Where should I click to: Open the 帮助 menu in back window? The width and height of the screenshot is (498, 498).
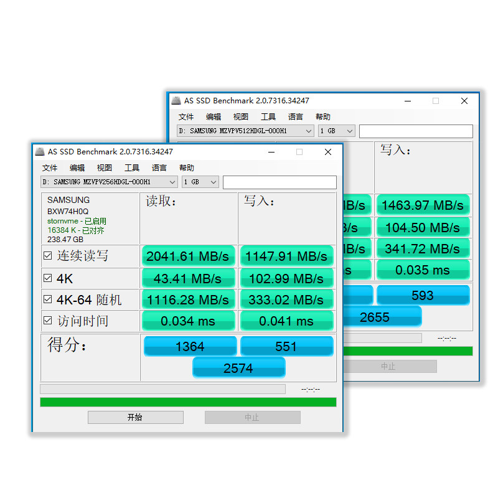click(x=322, y=116)
